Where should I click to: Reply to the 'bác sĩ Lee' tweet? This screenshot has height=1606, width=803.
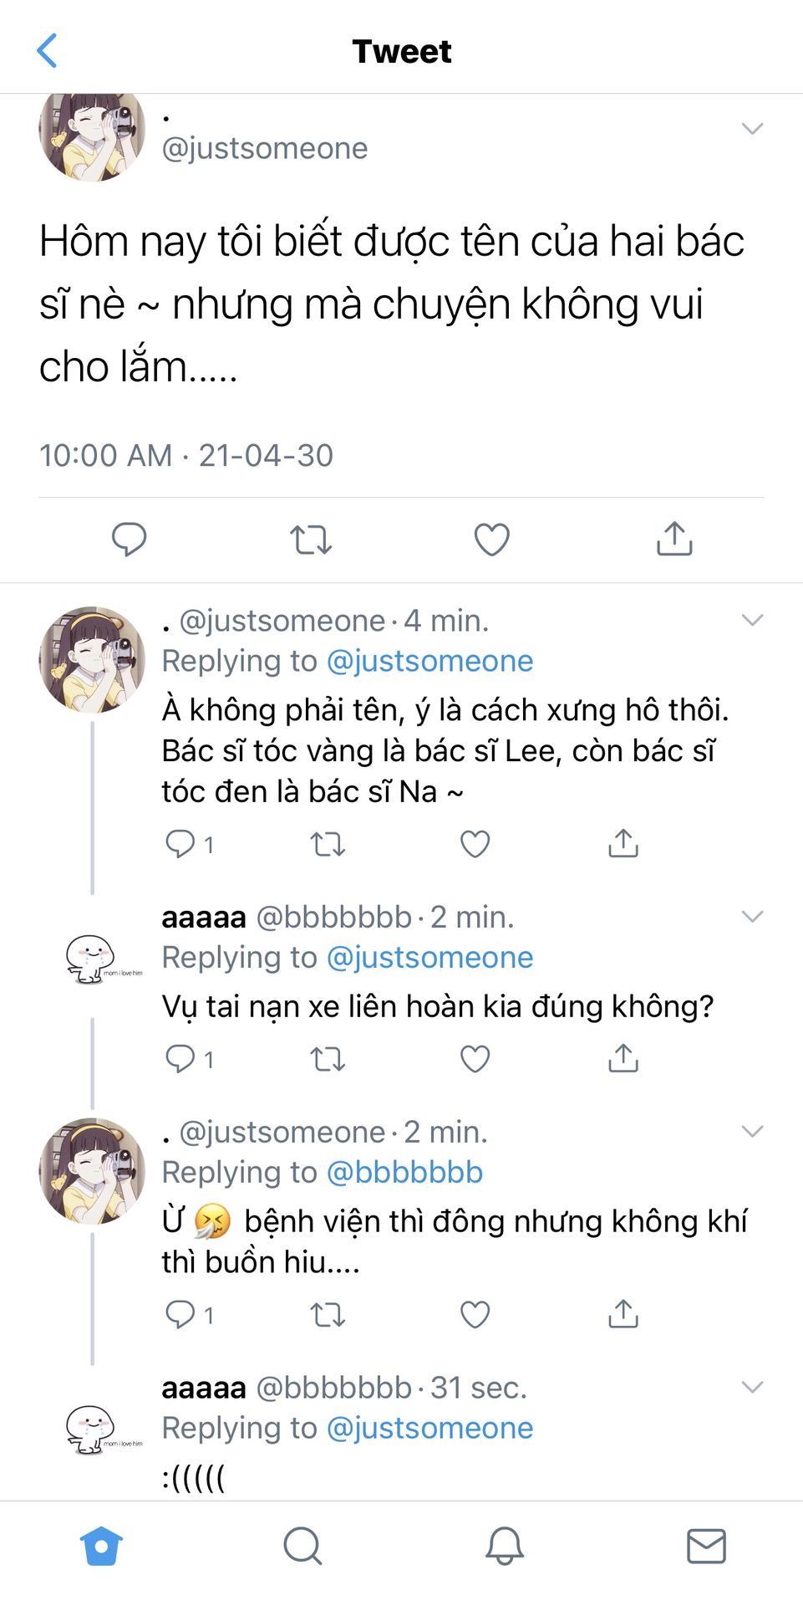[x=180, y=844]
